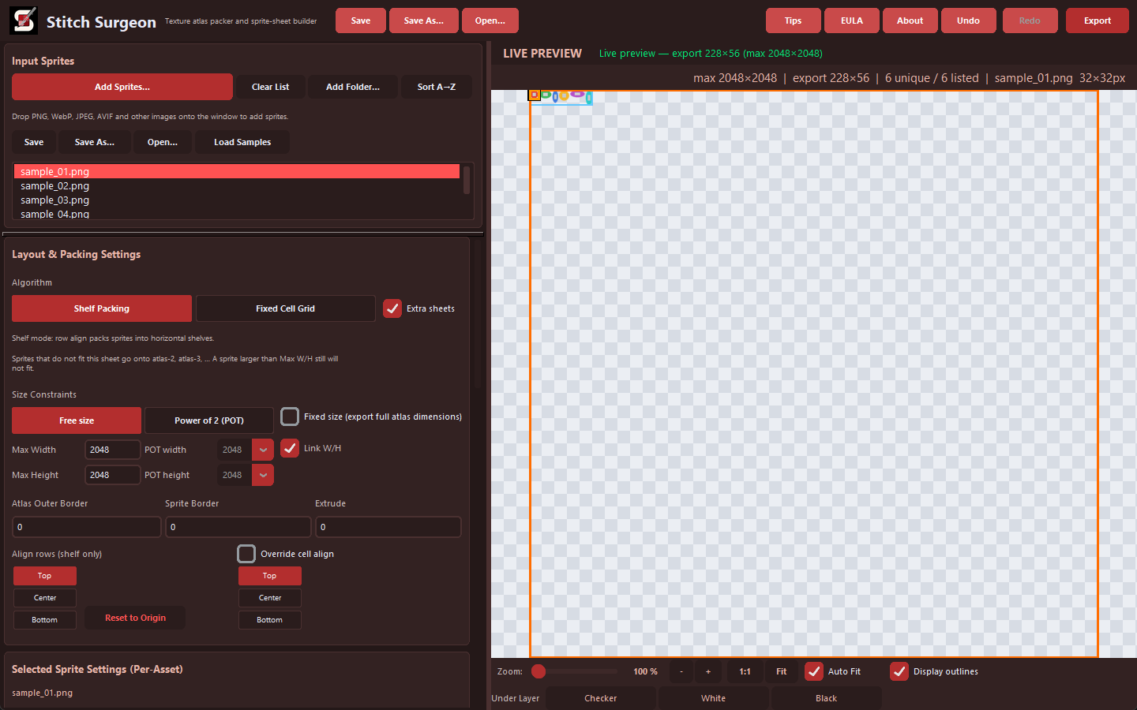Screen dimensions: 1137x710
Task: Click Add Folder... button
Action: click(x=353, y=87)
